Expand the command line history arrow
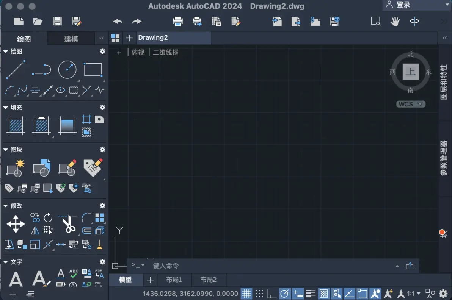452x300 pixels. pyautogui.click(x=397, y=266)
